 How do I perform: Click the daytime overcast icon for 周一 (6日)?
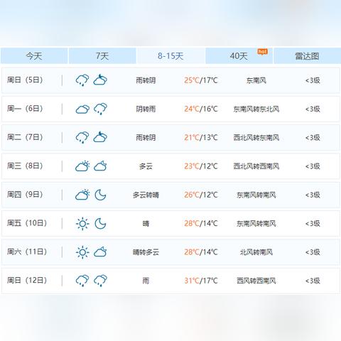coord(82,109)
